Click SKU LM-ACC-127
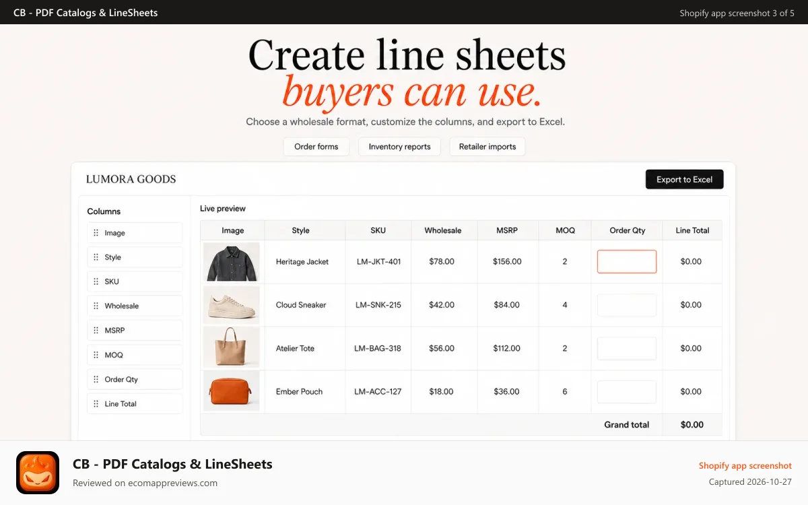The image size is (808, 505). (378, 392)
